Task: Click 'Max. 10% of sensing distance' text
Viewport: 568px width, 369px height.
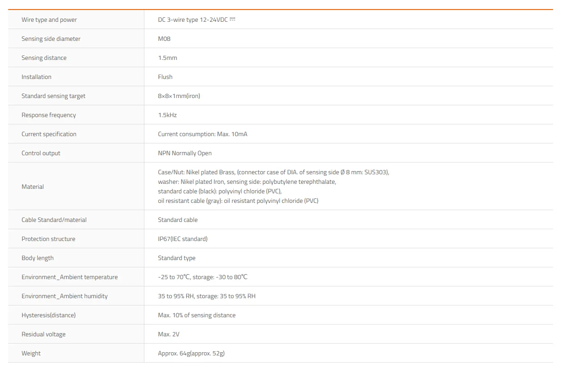Action: point(197,315)
